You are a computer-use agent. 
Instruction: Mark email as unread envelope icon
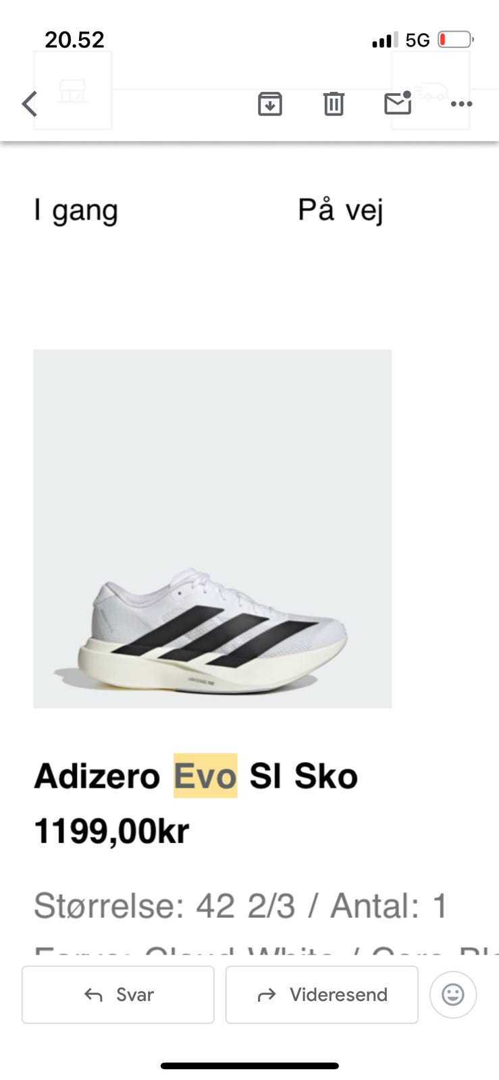(x=398, y=103)
